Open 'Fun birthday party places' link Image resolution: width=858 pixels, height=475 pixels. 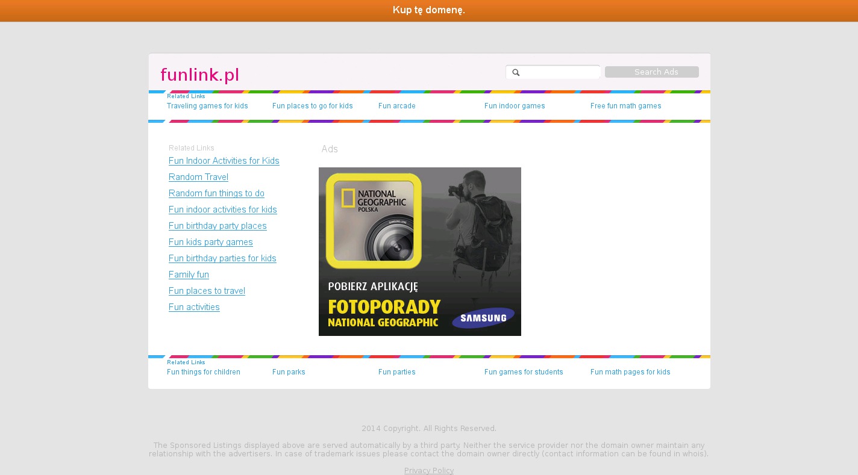pos(218,226)
